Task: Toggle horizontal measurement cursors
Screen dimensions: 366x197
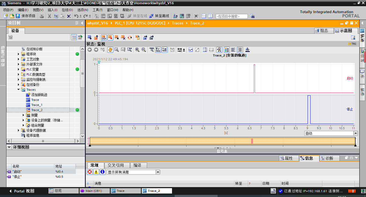Action: 211,50
